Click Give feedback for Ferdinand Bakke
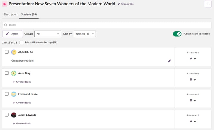Viewport: 214px width, 130px height. tap(22, 103)
